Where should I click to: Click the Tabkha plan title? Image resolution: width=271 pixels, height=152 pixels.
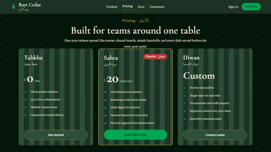(x=33, y=57)
